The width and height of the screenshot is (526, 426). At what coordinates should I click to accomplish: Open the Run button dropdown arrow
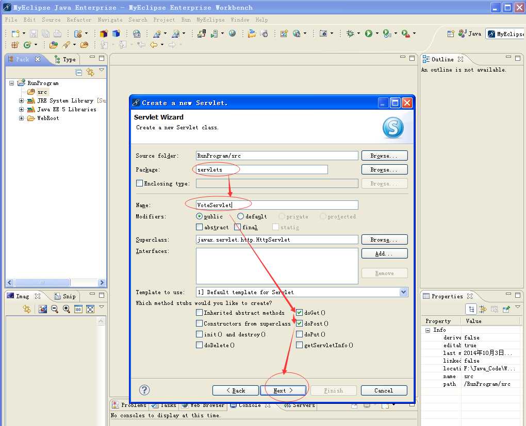[x=377, y=33]
